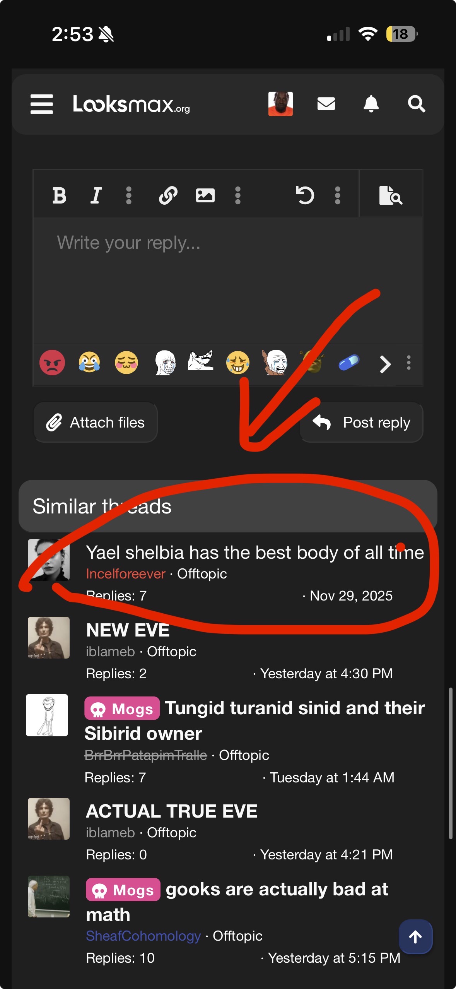Open the magnifier site search
This screenshot has width=456, height=989.
coord(417,104)
